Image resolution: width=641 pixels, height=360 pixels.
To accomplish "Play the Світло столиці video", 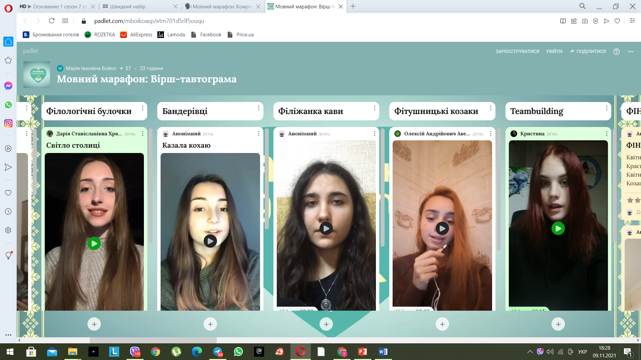I will tap(94, 244).
